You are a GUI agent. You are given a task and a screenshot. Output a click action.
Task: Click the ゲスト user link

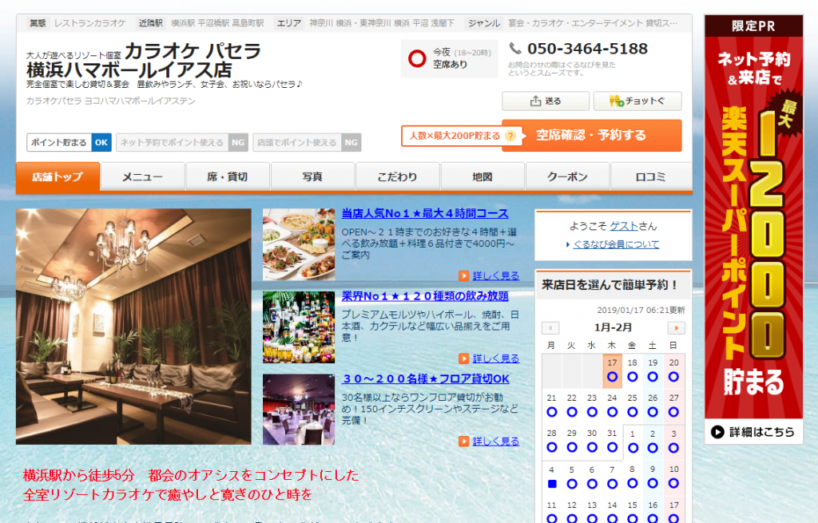[624, 226]
